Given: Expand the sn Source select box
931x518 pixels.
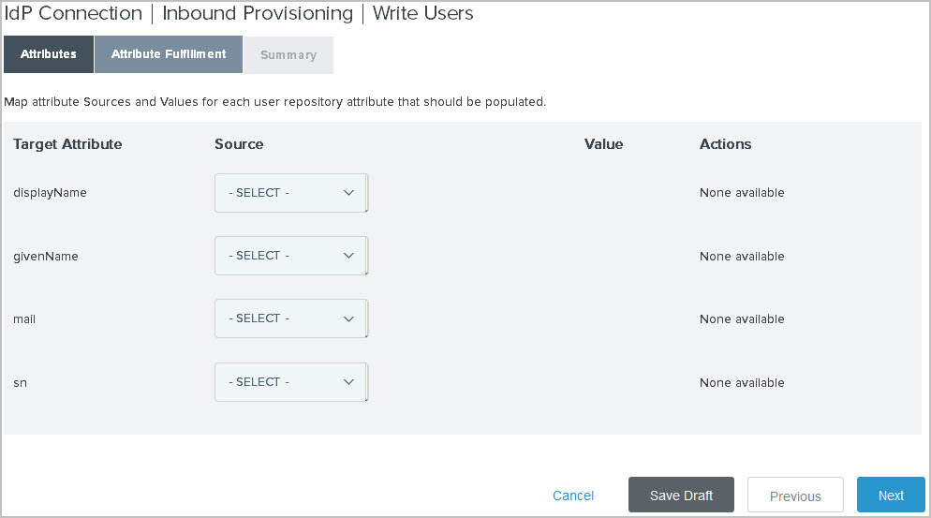Looking at the screenshot, I should (x=290, y=382).
